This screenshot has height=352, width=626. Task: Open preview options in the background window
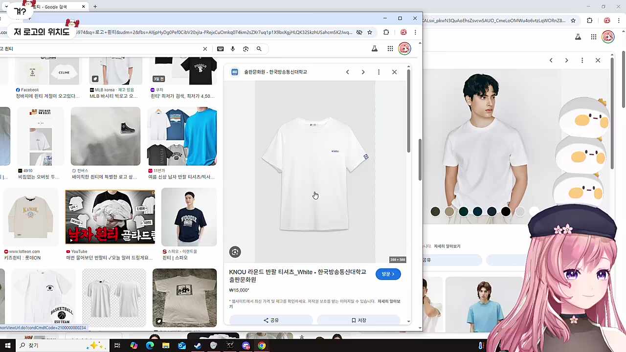(582, 61)
